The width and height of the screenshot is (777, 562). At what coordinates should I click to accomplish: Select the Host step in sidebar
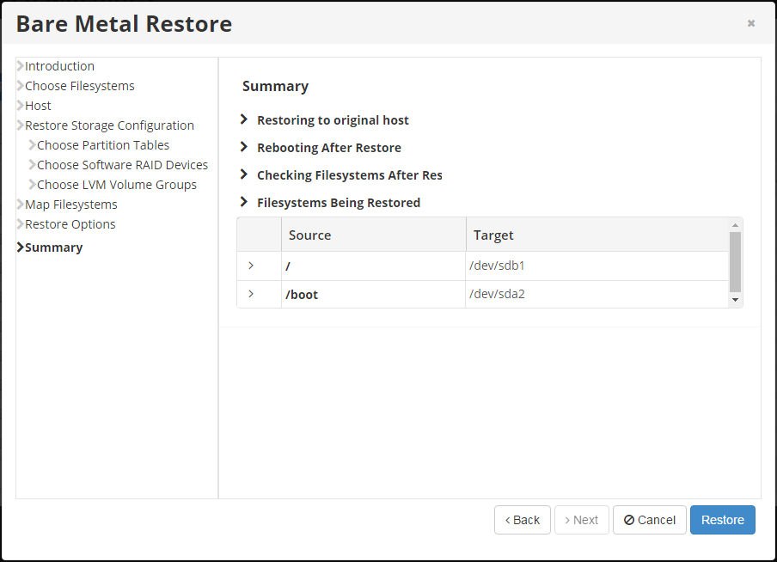pos(38,106)
